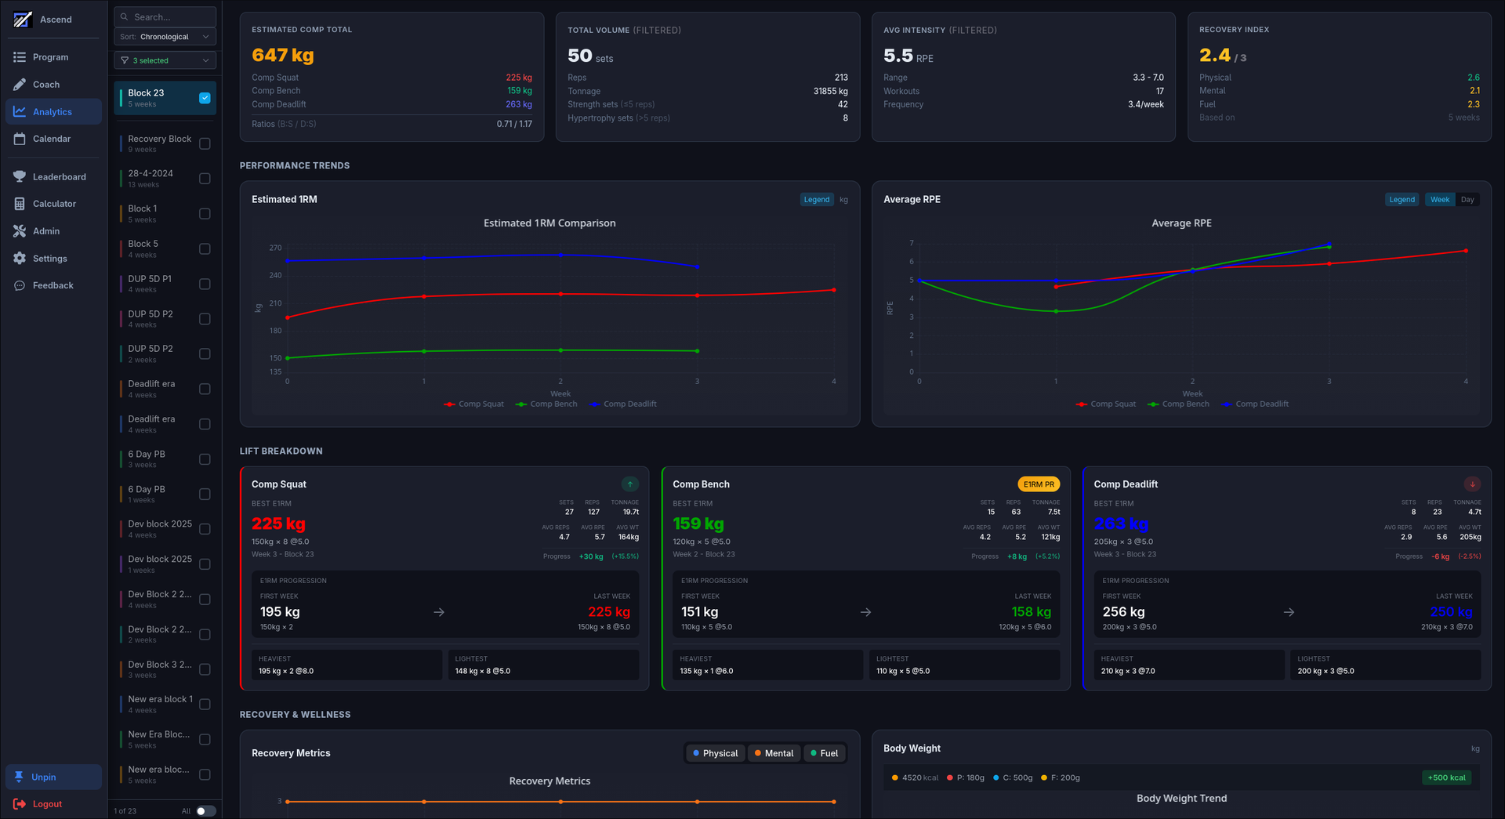Open the 3 selected filter dropdown
Viewport: 1505px width, 819px height.
pos(165,60)
